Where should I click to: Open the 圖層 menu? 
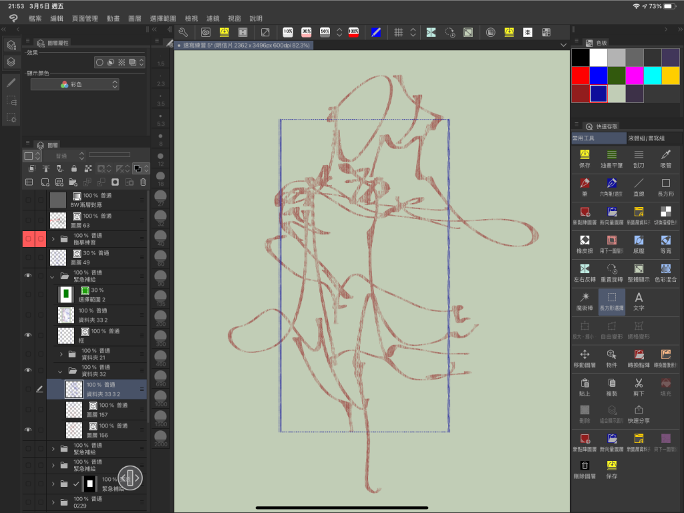pyautogui.click(x=135, y=18)
